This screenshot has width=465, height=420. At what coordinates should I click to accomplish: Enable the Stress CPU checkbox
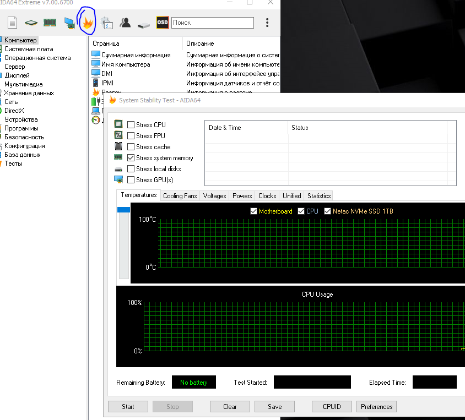131,125
